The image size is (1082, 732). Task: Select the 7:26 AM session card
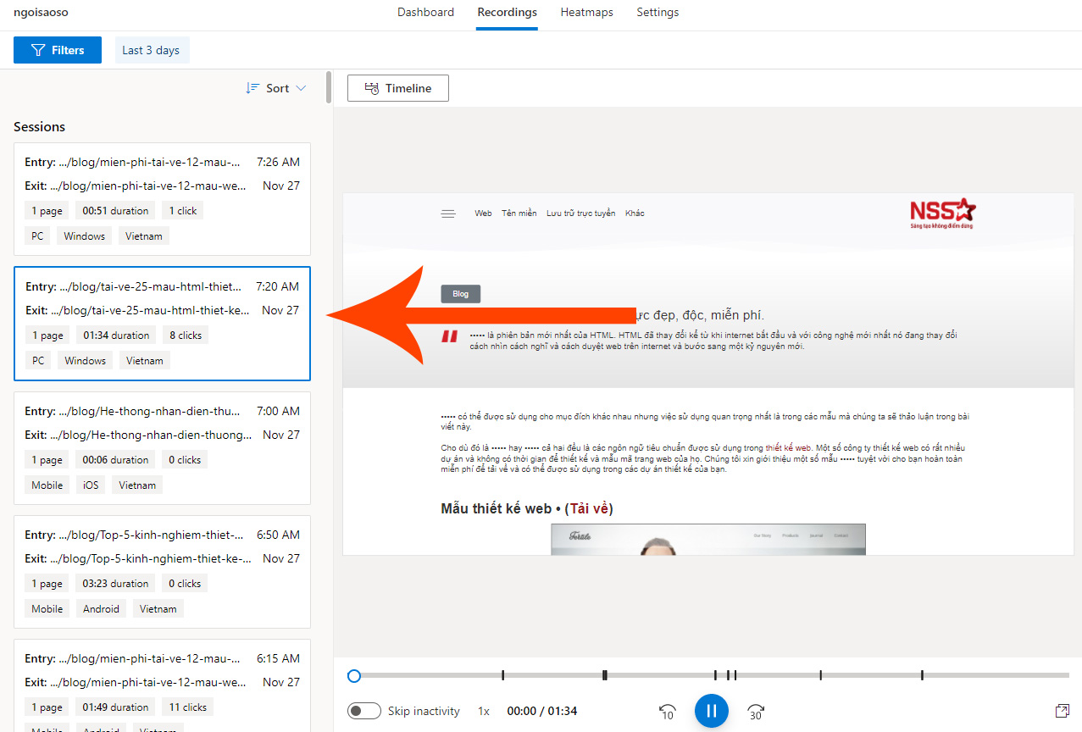point(162,199)
